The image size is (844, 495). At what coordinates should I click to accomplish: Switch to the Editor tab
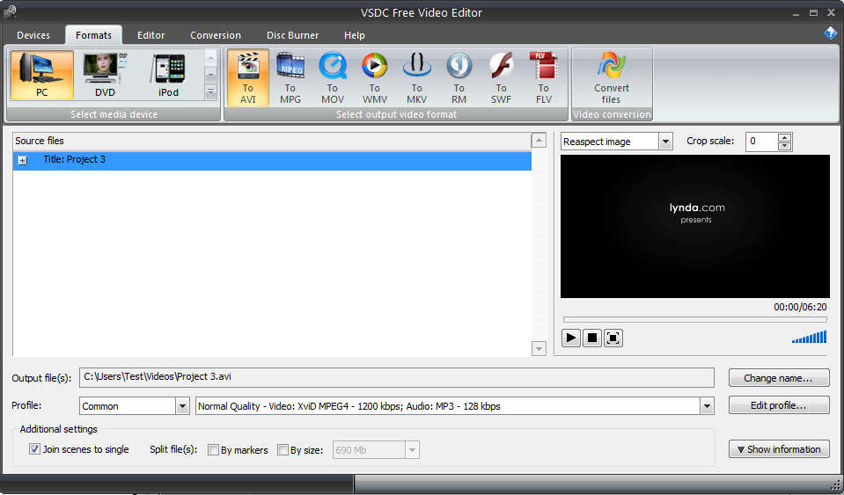pos(150,35)
